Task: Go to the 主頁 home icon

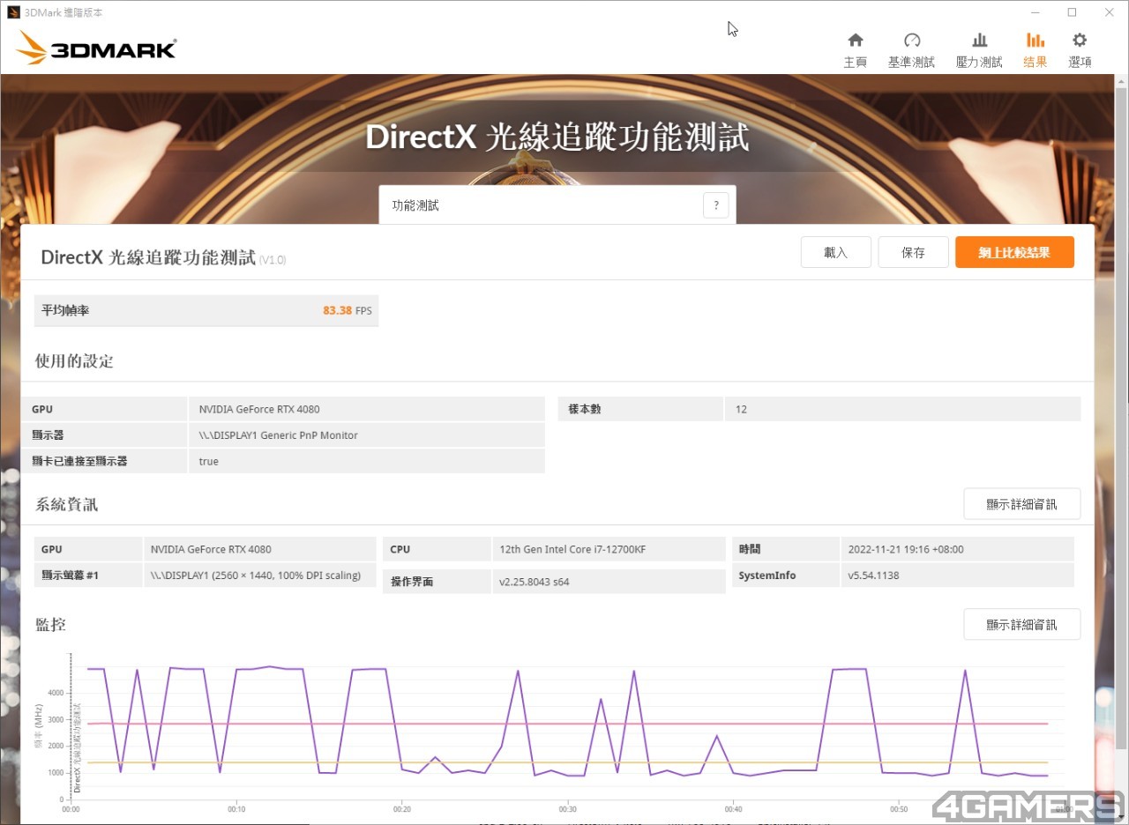Action: pos(855,41)
